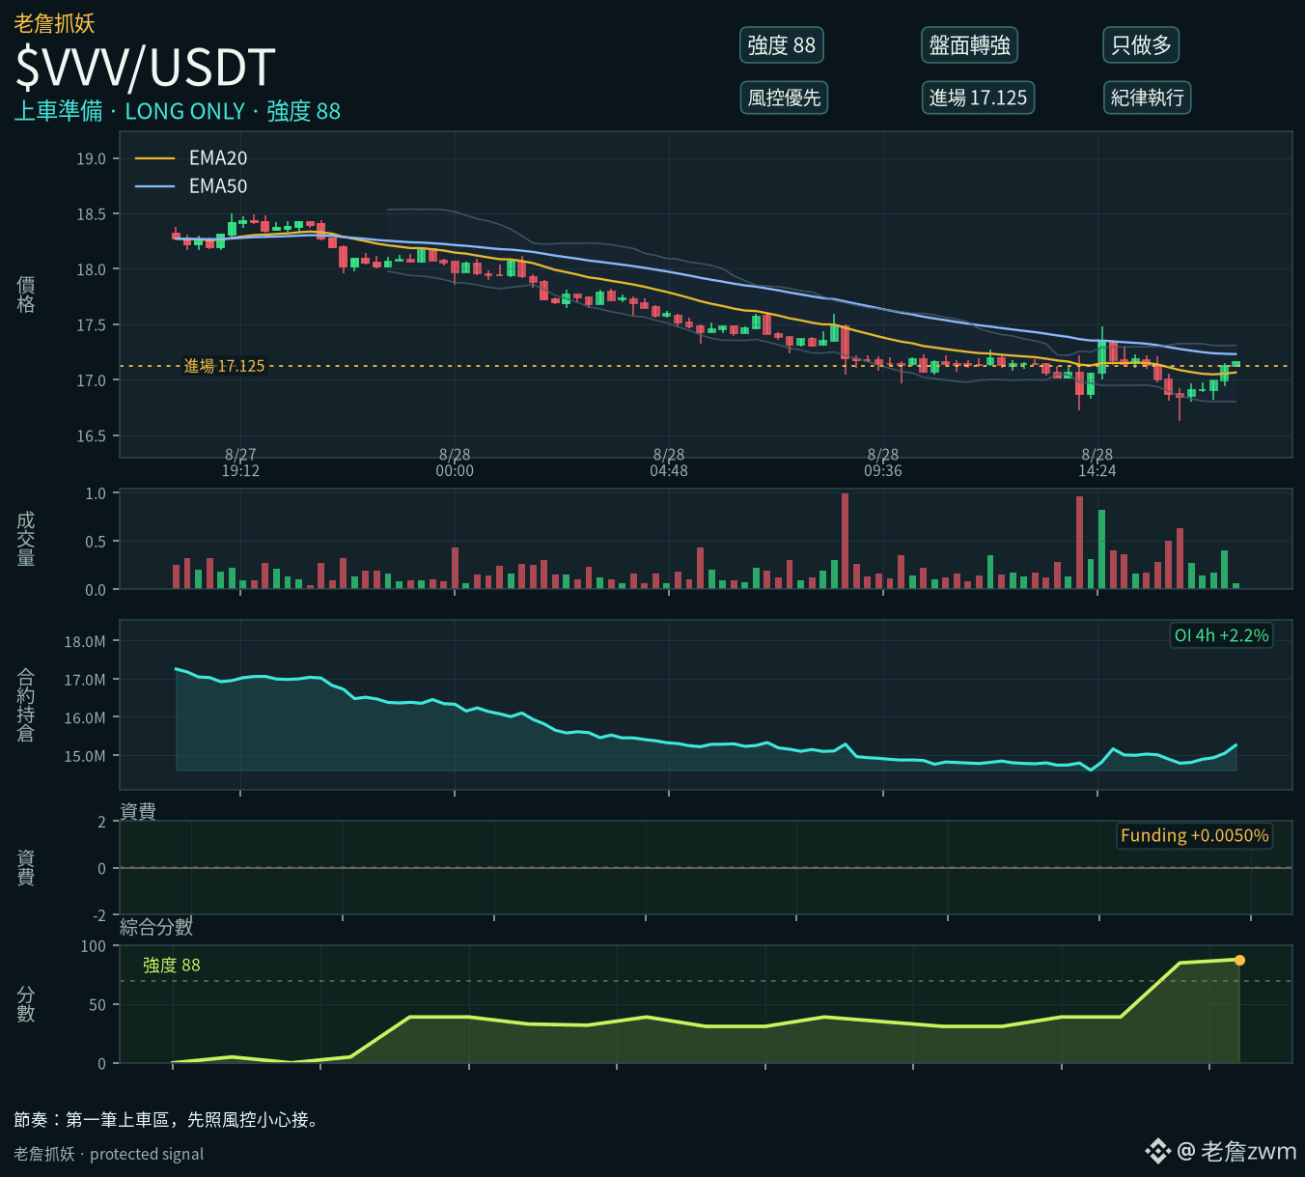This screenshot has width=1305, height=1177.
Task: Click the 合約持倉 axis title
Action: point(26,705)
